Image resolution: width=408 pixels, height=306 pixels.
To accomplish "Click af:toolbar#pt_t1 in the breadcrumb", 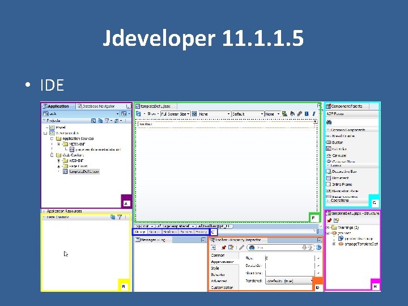I will 214,226.
